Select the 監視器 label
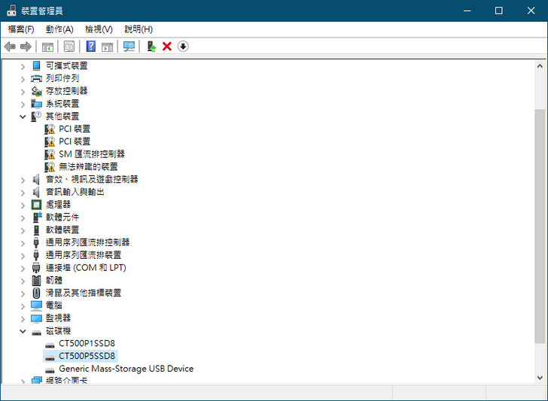 58,317
